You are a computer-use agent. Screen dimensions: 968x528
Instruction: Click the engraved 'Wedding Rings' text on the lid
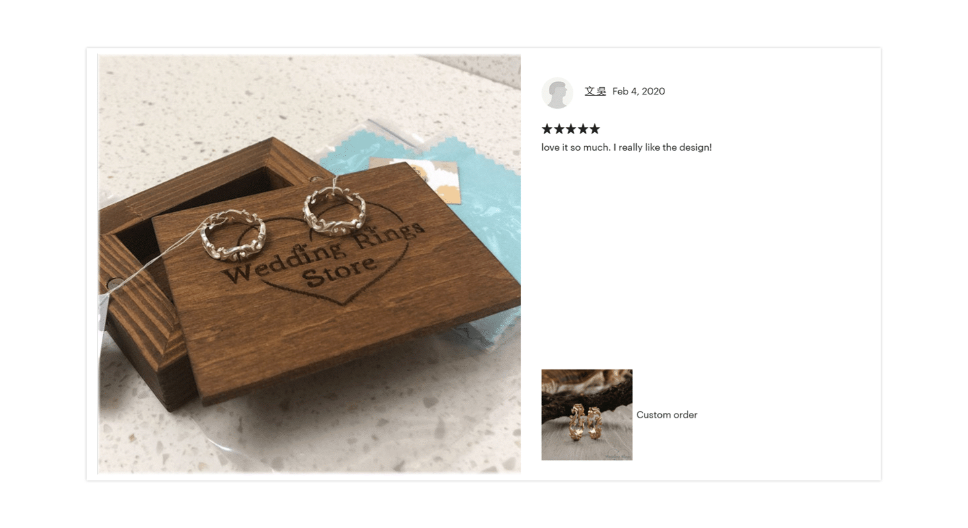click(324, 252)
